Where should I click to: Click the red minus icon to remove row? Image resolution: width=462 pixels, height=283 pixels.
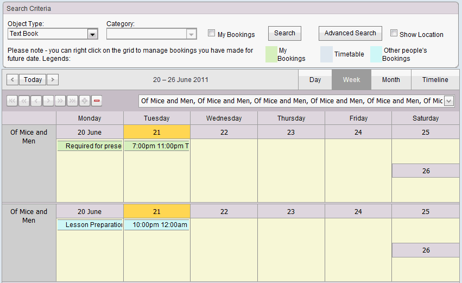(x=97, y=101)
